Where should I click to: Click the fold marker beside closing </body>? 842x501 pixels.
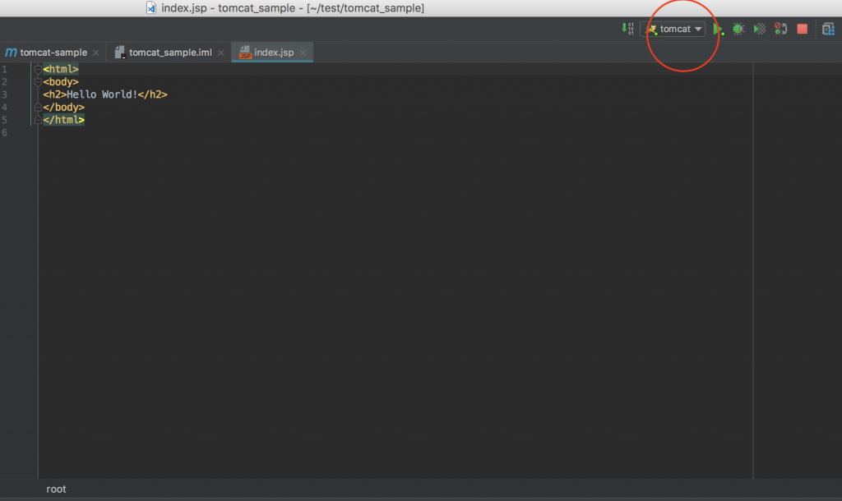click(x=38, y=107)
